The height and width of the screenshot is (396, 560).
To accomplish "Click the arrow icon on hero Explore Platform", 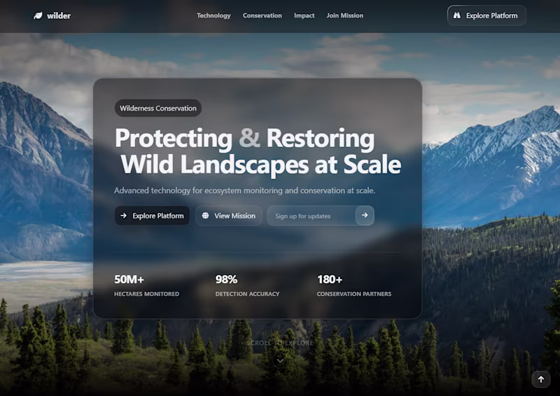I will pos(124,215).
